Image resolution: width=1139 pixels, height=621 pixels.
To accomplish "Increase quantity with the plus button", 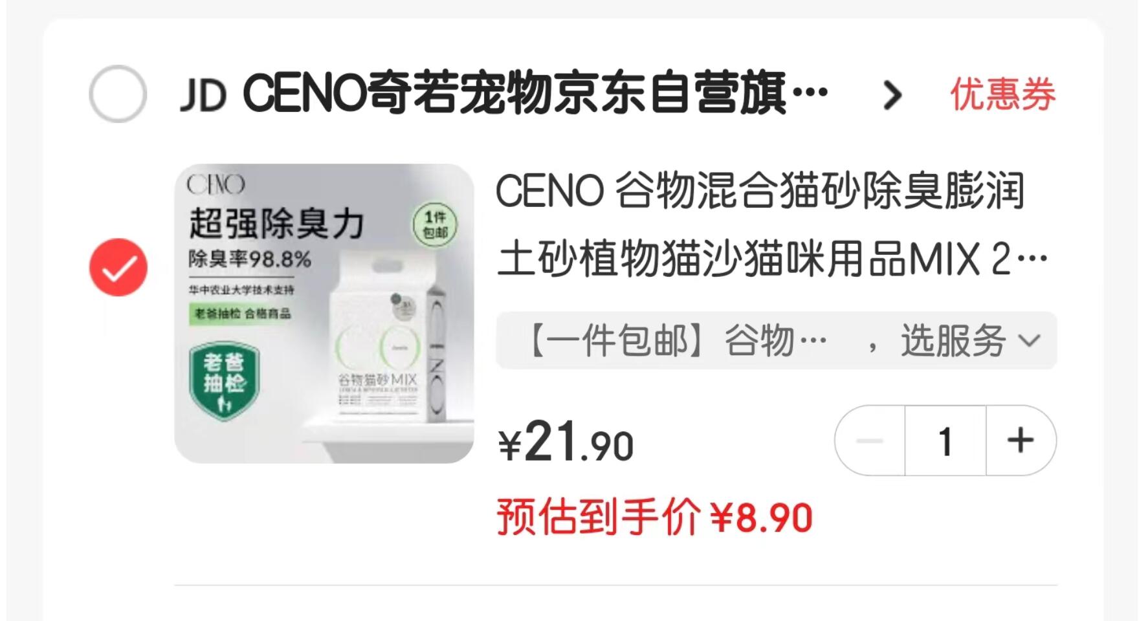I will tap(1021, 441).
